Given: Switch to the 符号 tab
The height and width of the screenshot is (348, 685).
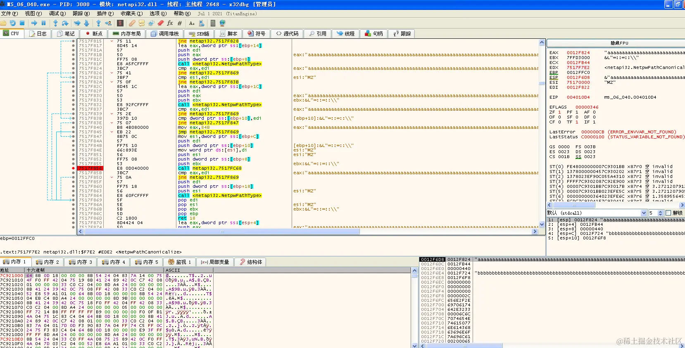Looking at the screenshot, I should pos(256,34).
